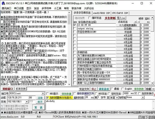This screenshot has height=119, width=155.
Task: Toggle the 循环发送 checkbox
Action: click(89, 18)
